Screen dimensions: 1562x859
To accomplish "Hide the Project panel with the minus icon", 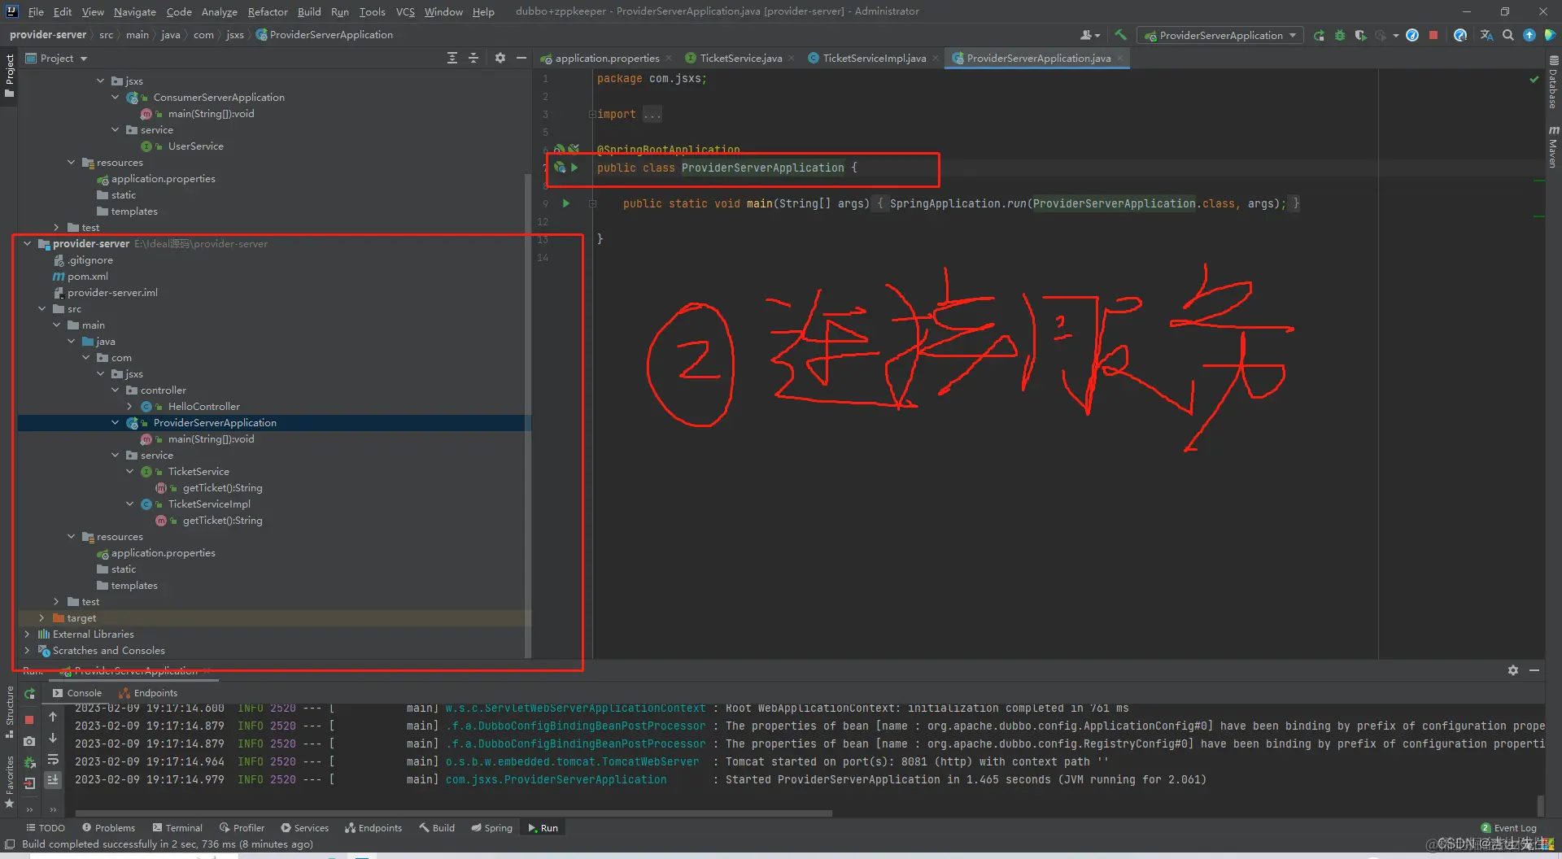I will coord(521,58).
